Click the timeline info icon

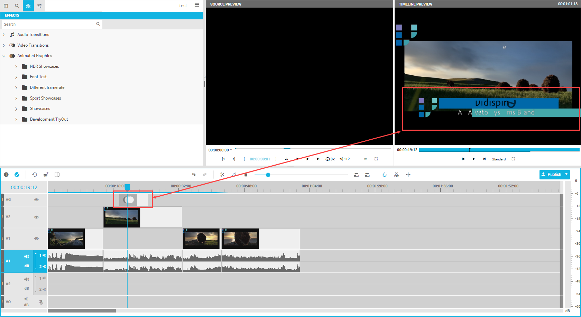point(6,175)
